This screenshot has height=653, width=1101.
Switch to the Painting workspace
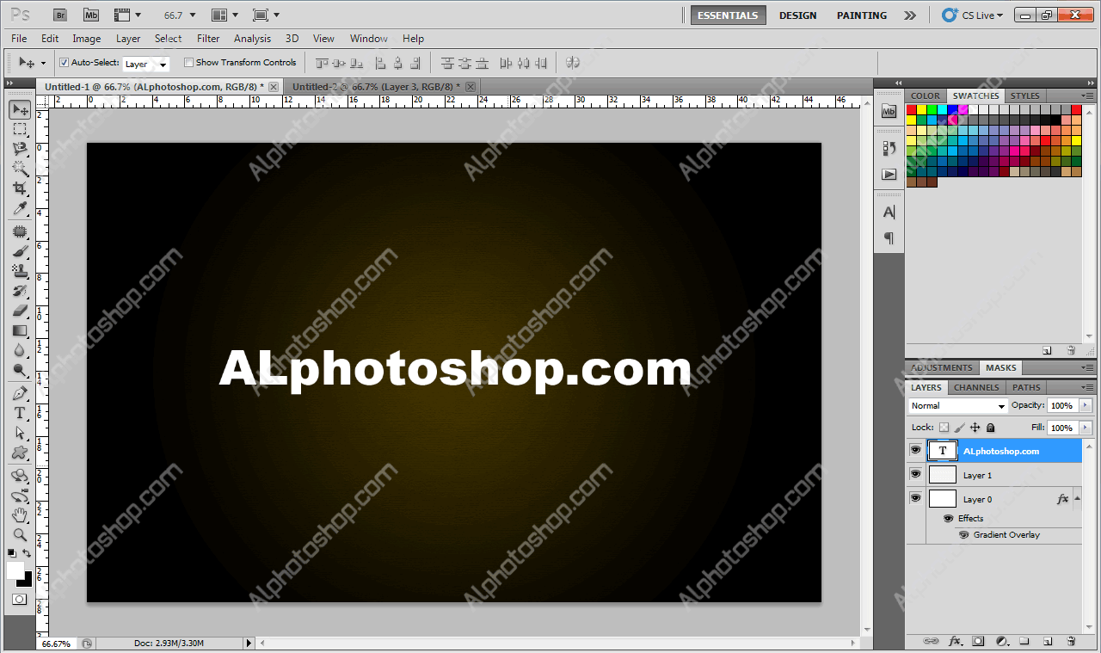[862, 15]
